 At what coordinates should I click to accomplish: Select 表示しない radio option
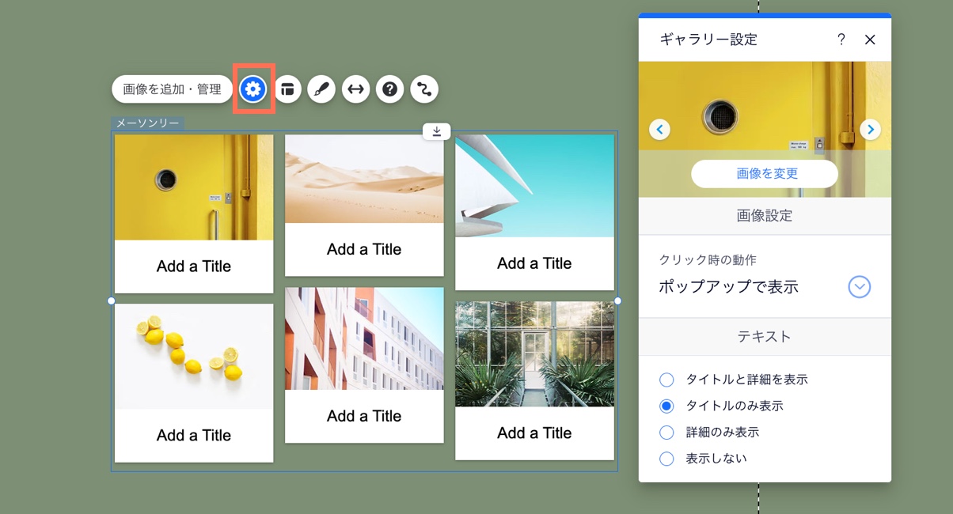pos(666,459)
